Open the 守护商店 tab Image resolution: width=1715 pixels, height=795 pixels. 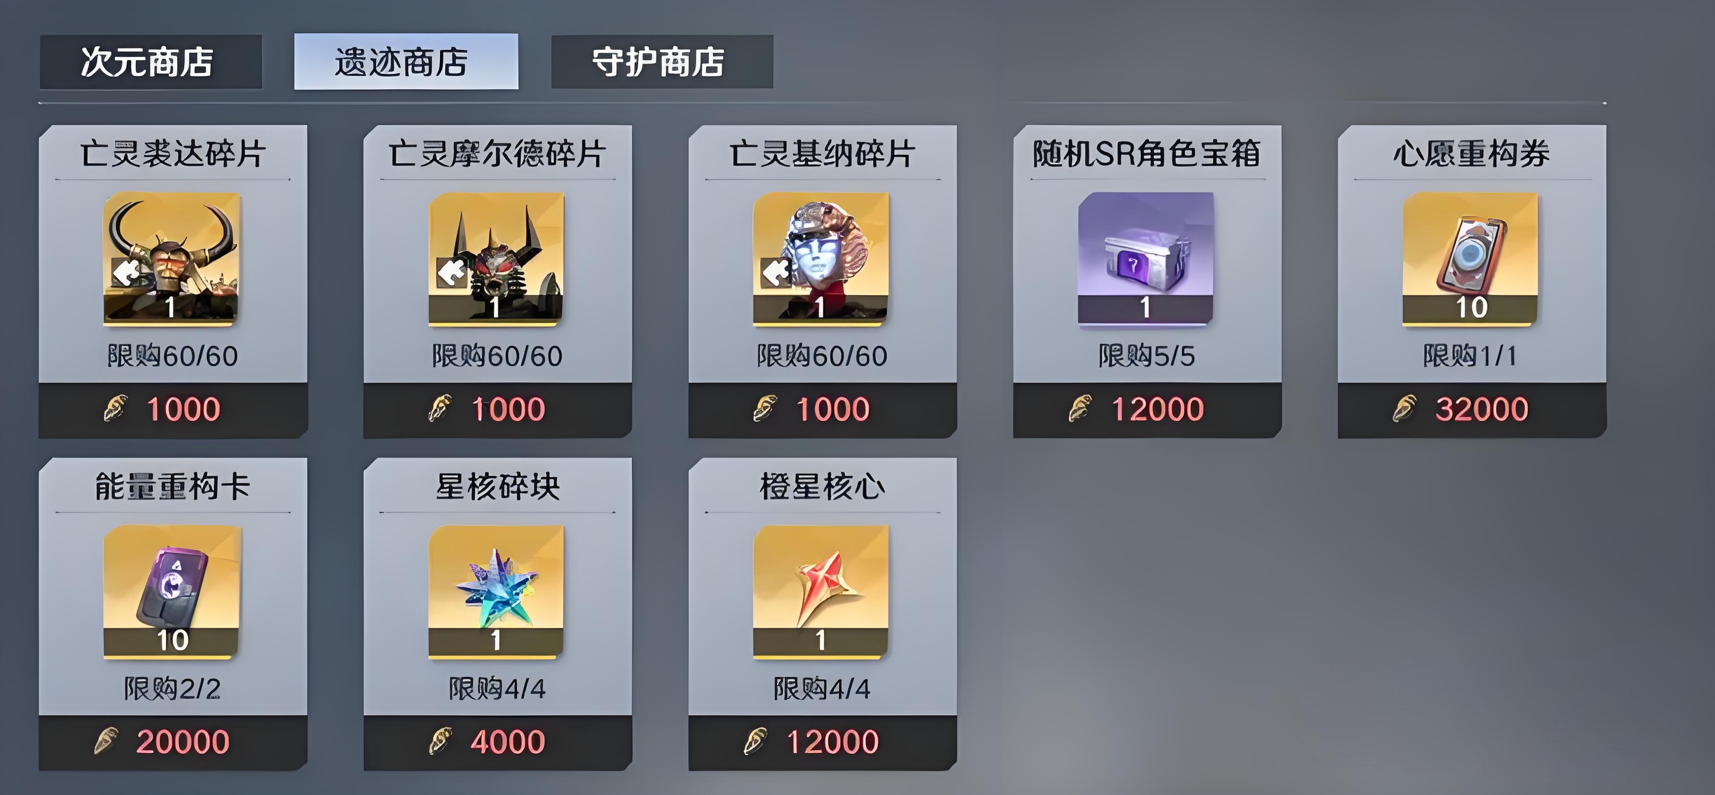(x=662, y=62)
